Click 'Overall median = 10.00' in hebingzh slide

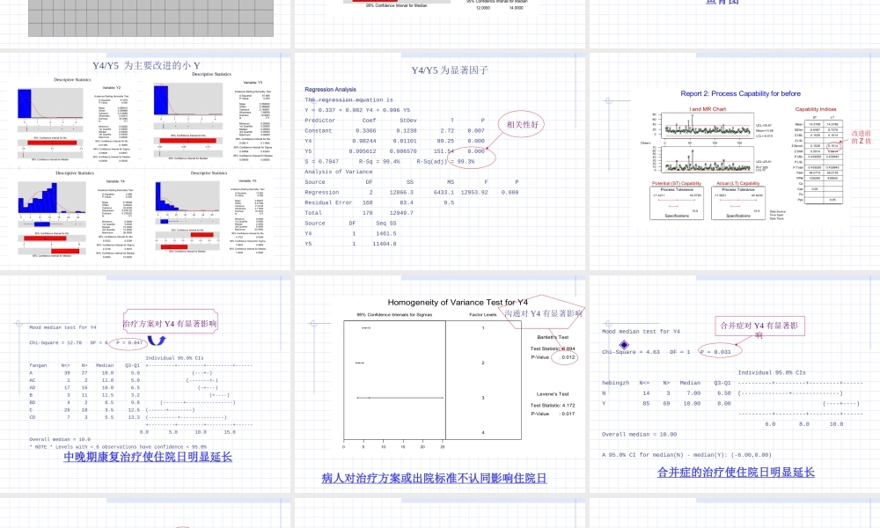pos(639,435)
